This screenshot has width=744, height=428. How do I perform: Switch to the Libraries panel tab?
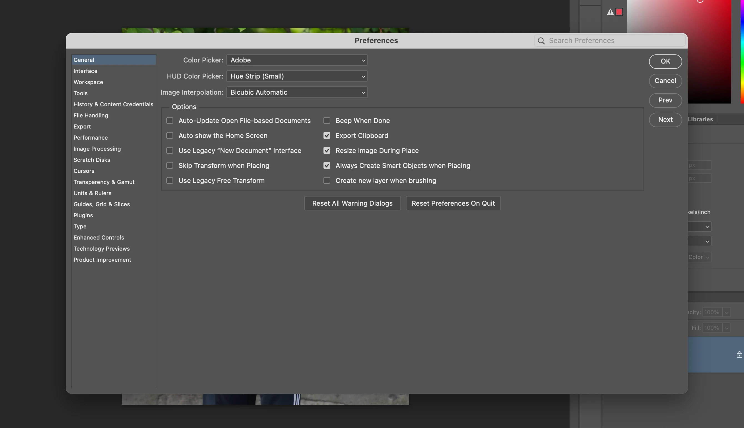coord(700,119)
